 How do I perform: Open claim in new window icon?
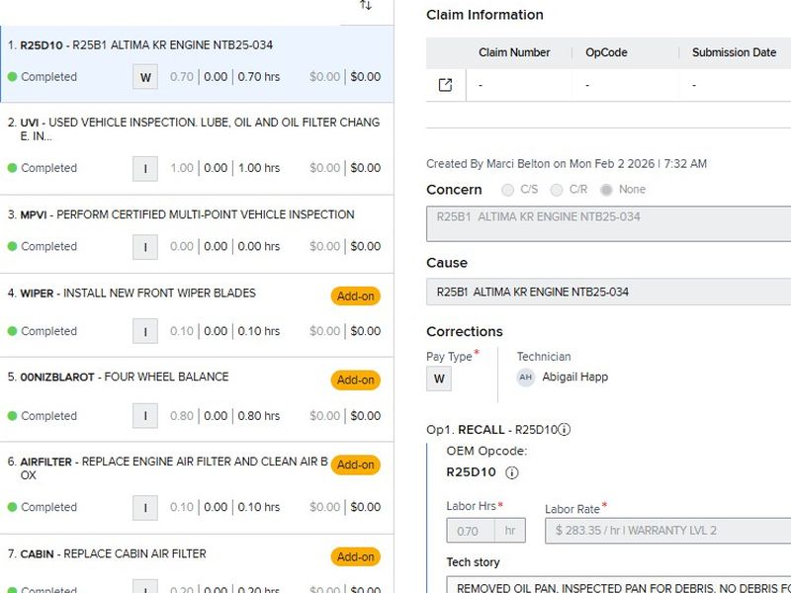(x=445, y=85)
